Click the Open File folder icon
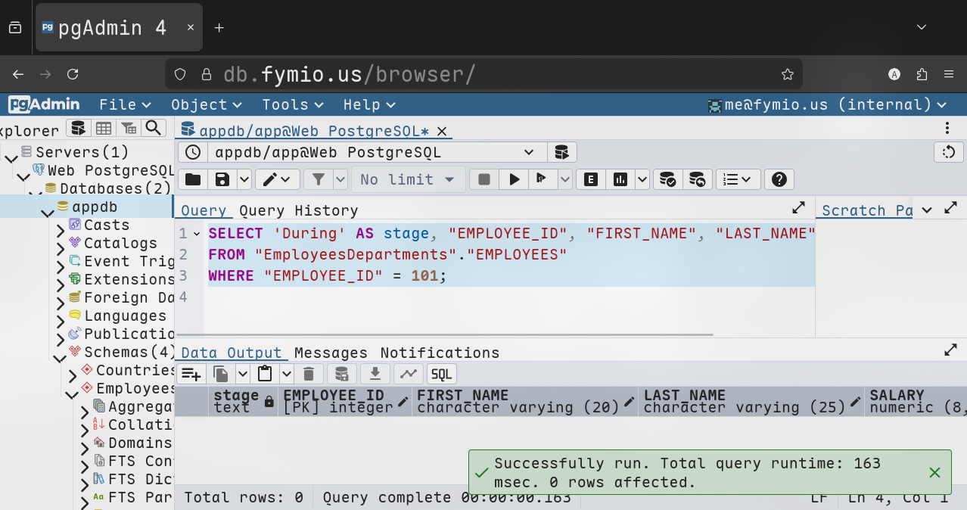967x510 pixels. [193, 179]
